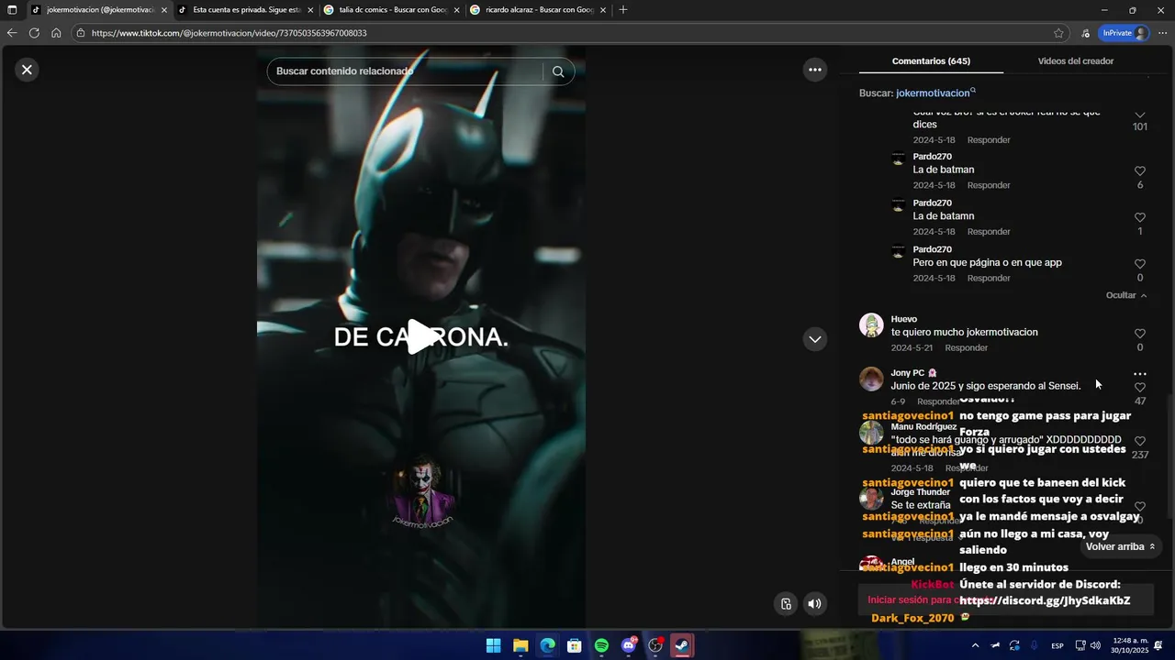Add page to favorites with star icon

tap(1058, 33)
